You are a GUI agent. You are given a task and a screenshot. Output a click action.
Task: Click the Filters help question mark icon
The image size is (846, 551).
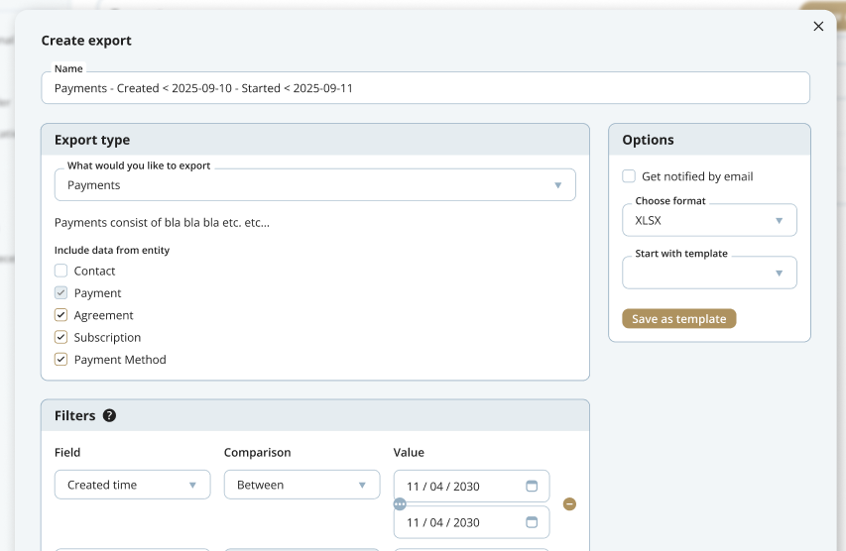coord(109,415)
